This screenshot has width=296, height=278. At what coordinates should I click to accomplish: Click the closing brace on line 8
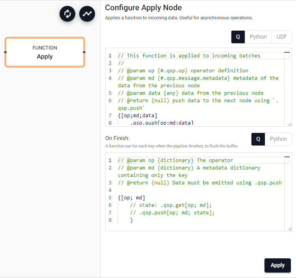tap(132, 220)
